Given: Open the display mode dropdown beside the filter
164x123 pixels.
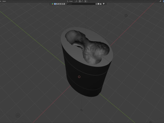Looking at the screenshot, I should click(x=101, y=4).
